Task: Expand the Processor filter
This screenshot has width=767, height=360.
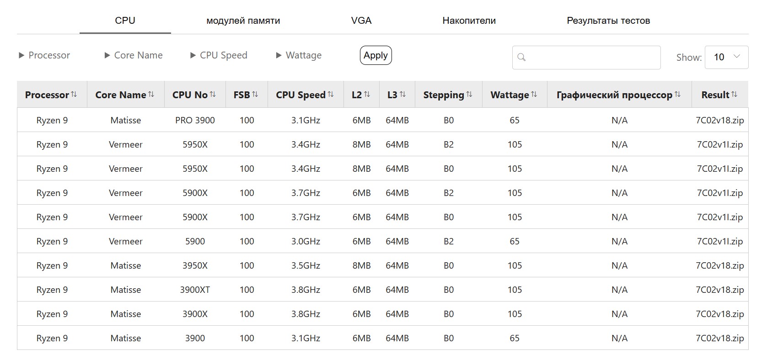Action: coord(44,55)
